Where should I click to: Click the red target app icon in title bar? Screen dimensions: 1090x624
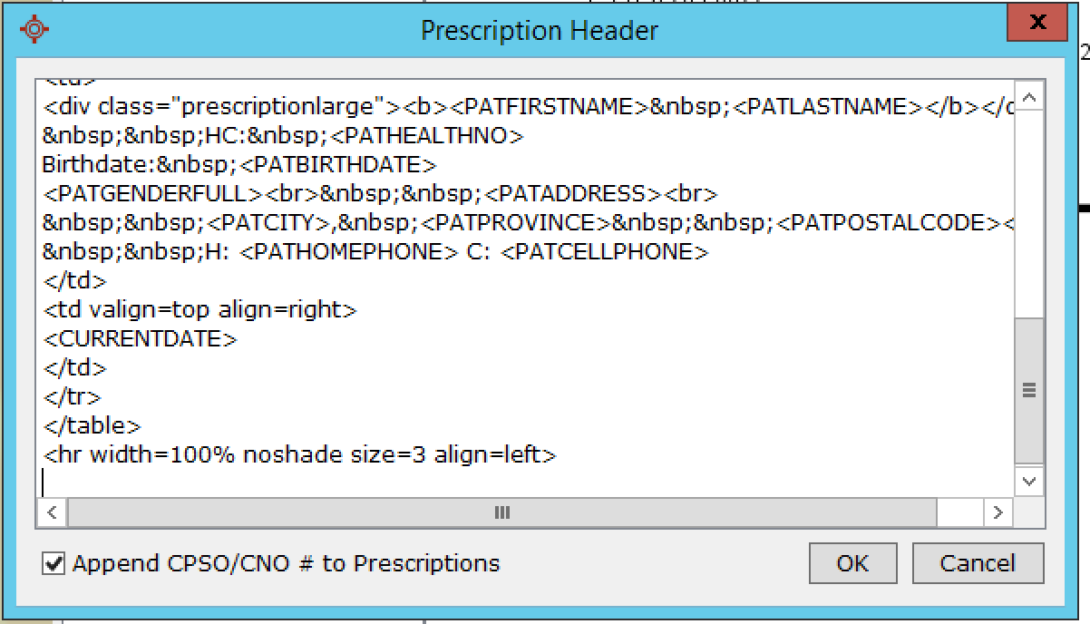34,29
